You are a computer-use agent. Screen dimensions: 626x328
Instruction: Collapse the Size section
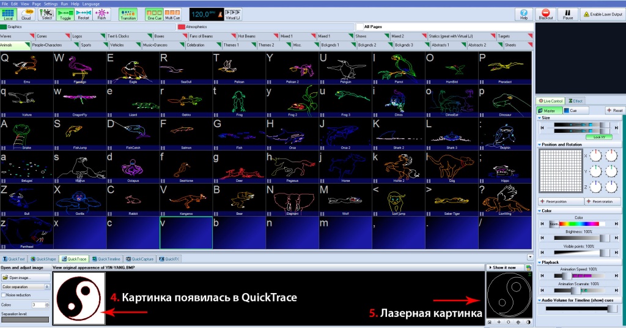click(540, 118)
